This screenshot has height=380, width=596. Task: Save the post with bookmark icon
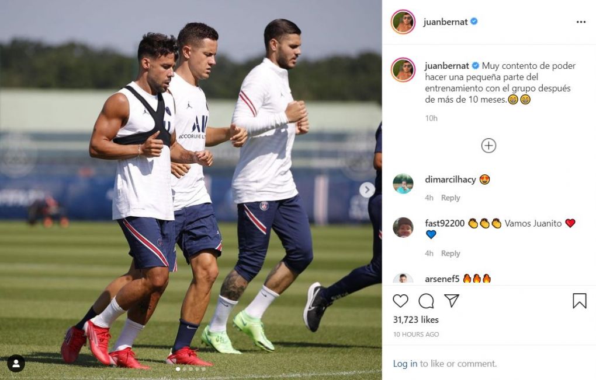(x=580, y=301)
